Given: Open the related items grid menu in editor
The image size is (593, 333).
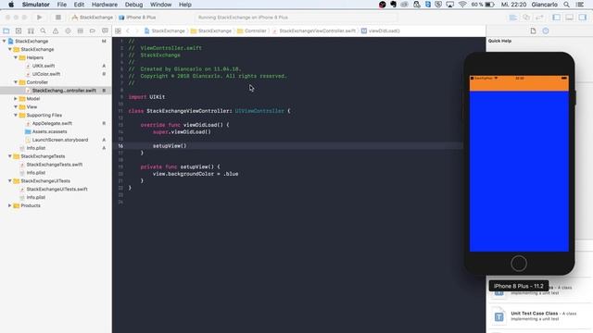Looking at the screenshot, I should tap(118, 31).
